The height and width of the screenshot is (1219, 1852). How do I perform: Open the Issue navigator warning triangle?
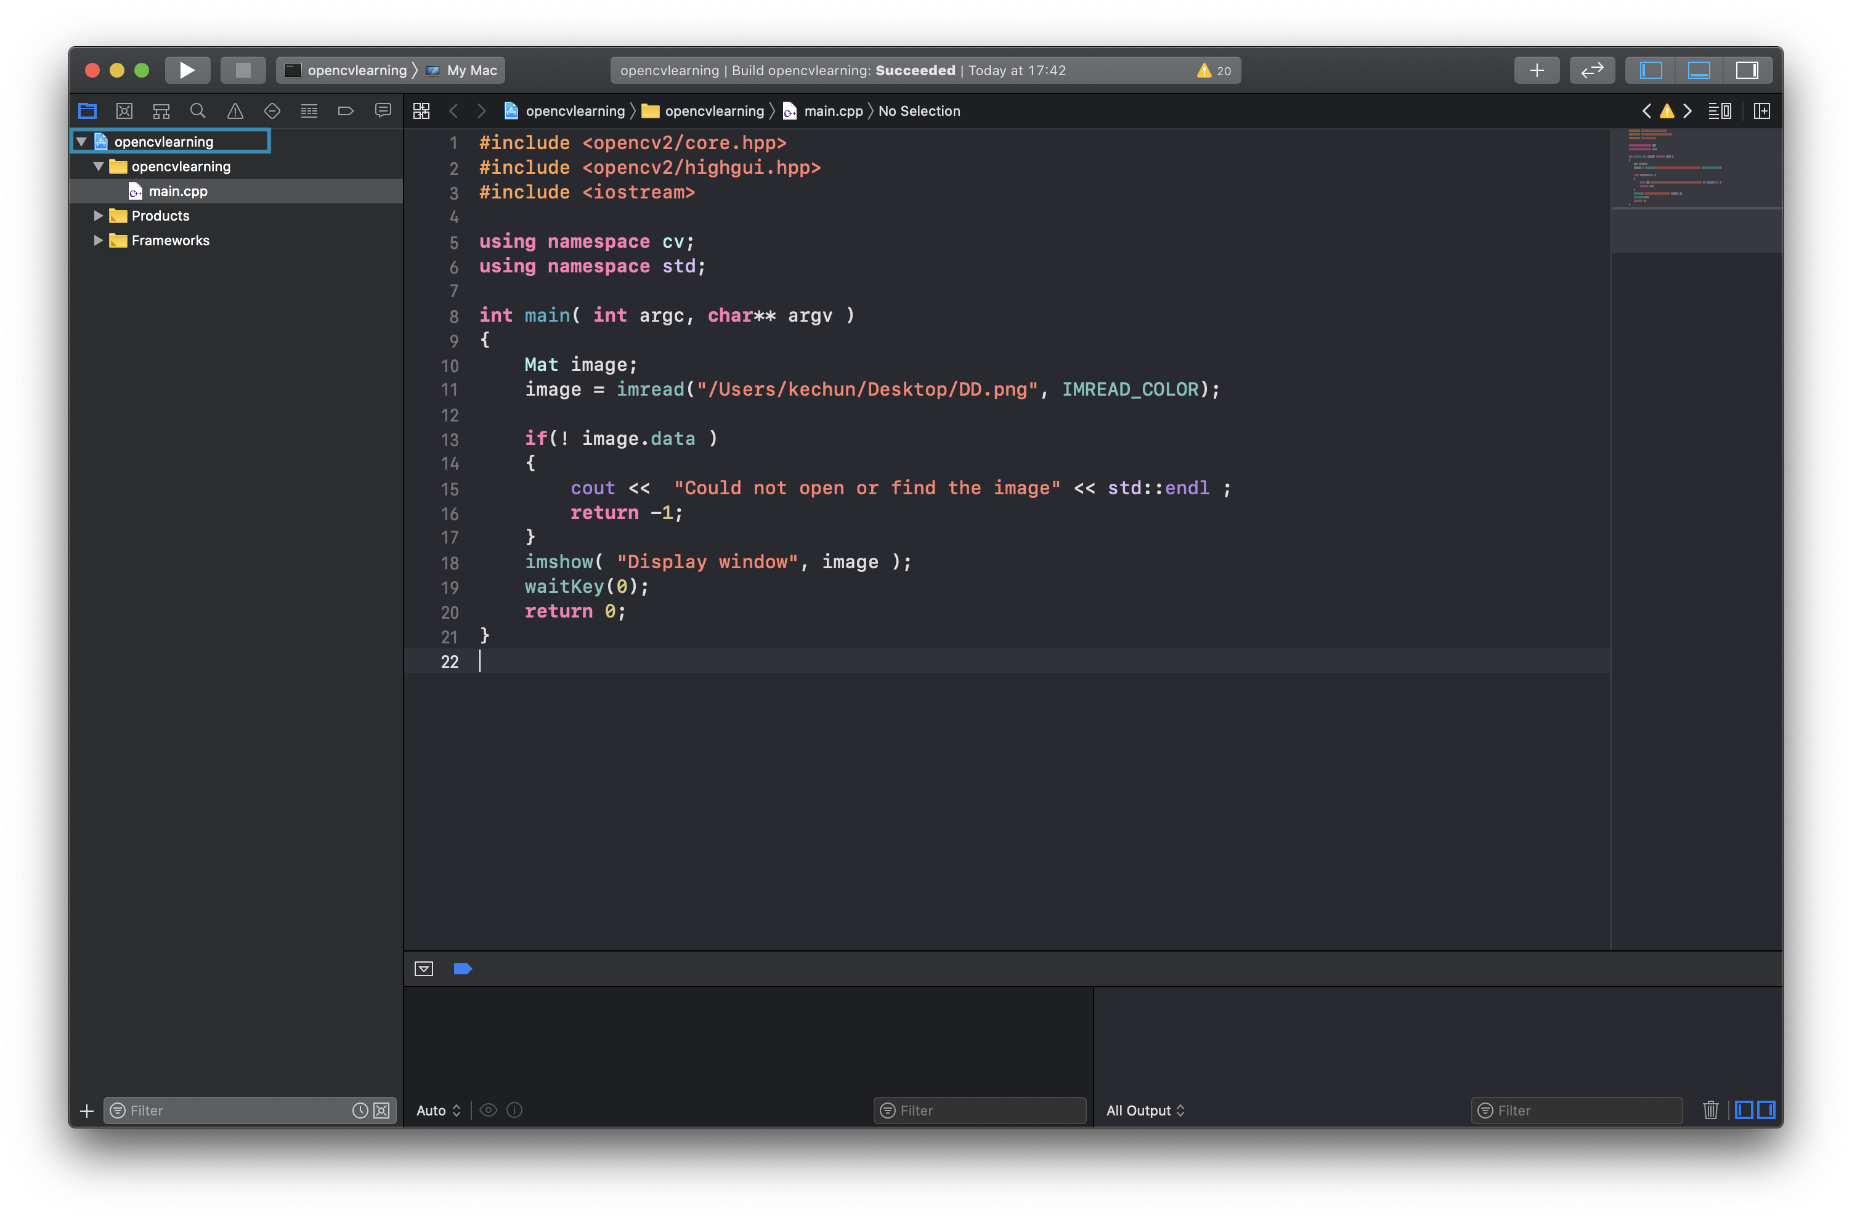235,110
